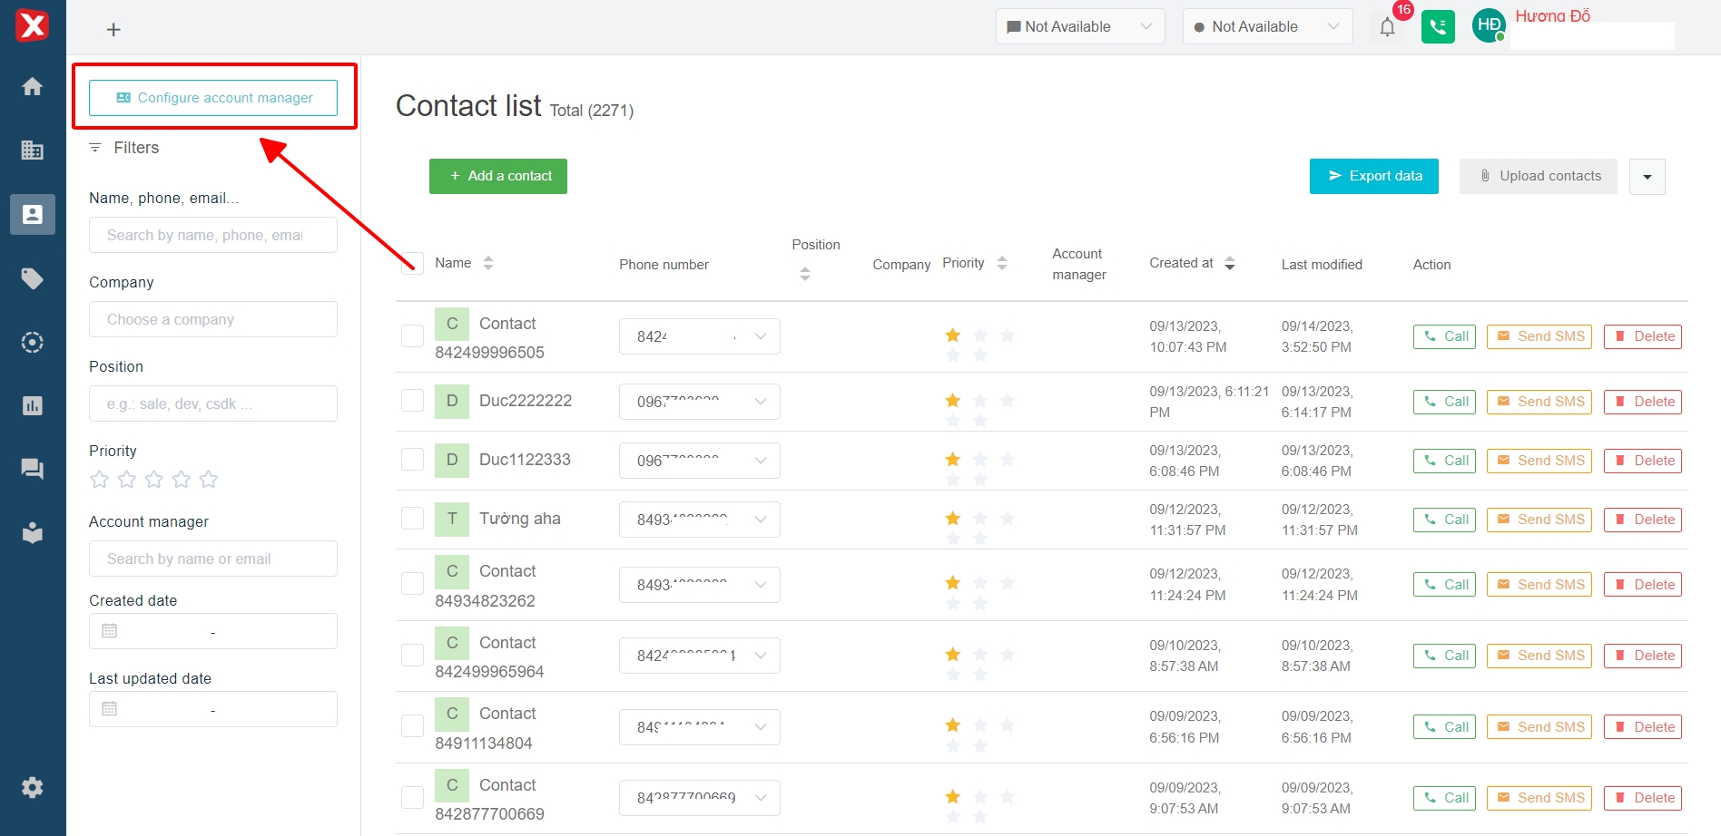The width and height of the screenshot is (1721, 836).
Task: Expand the chat Not Available status dropdown
Action: 1079,27
